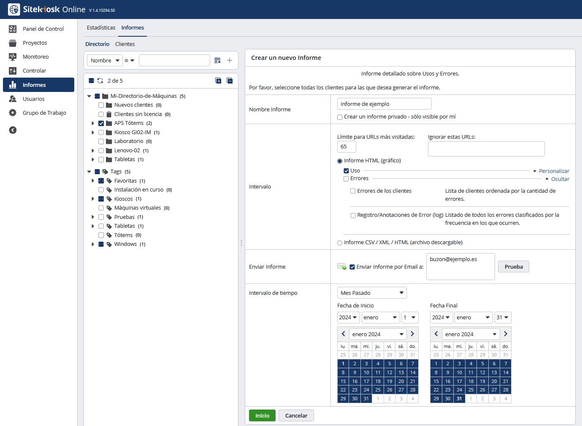
Task: Switch to the Estadísticas tab
Action: click(x=101, y=28)
